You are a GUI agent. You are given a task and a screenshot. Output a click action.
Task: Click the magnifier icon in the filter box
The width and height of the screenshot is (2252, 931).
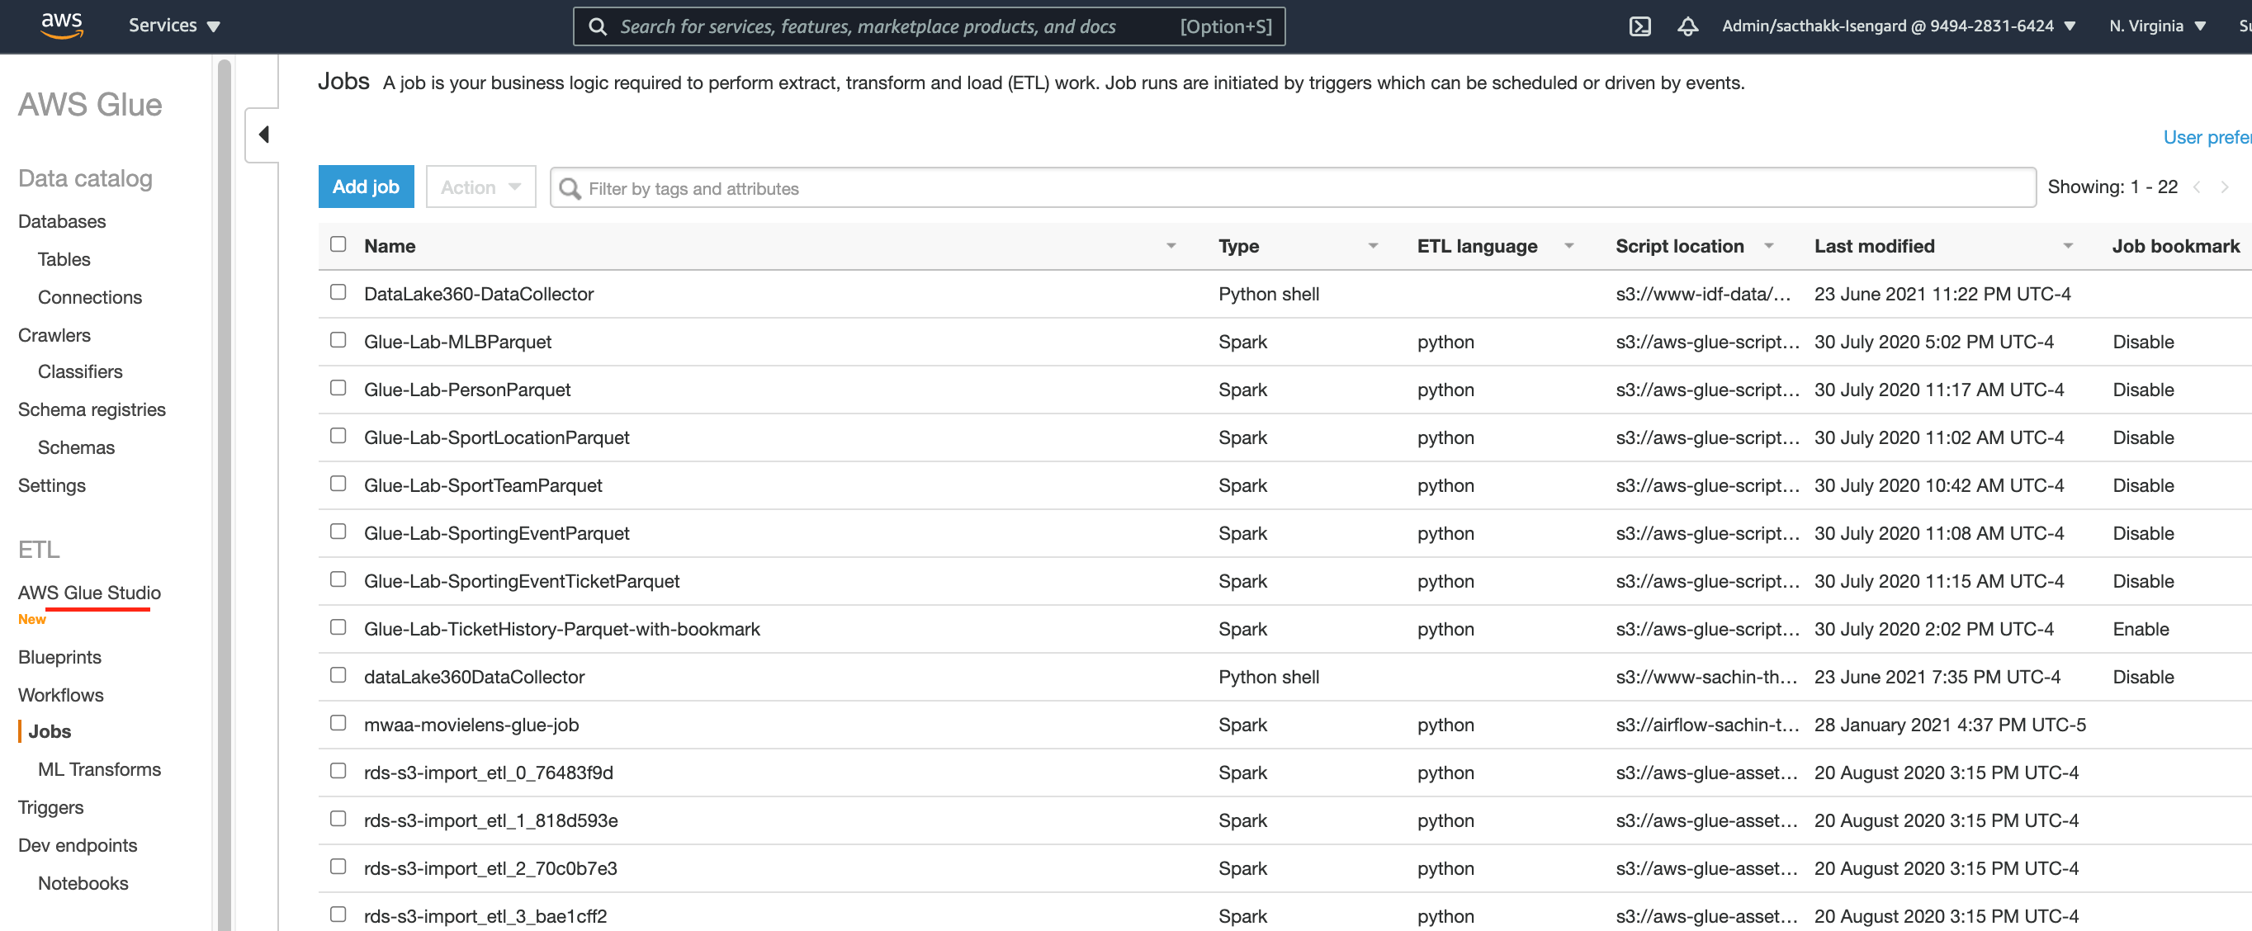point(570,189)
